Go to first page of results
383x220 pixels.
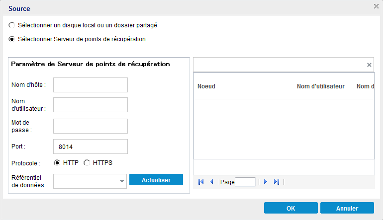(x=201, y=182)
